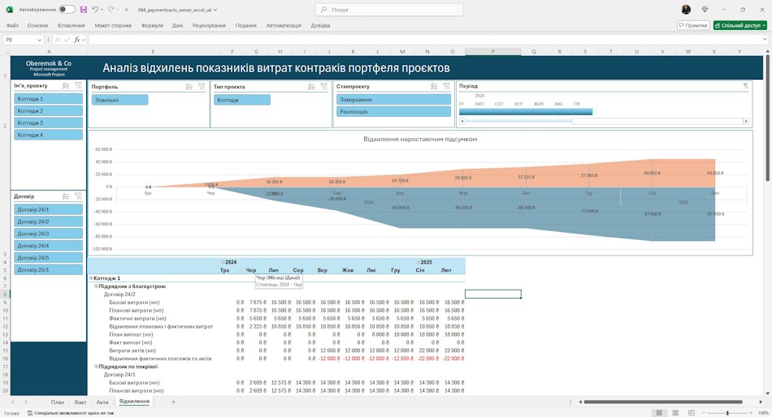
Task: Click the zoom slider in status bar
Action: point(727,413)
